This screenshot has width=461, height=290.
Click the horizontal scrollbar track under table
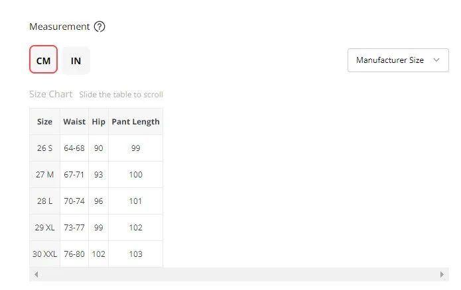[x=239, y=274]
